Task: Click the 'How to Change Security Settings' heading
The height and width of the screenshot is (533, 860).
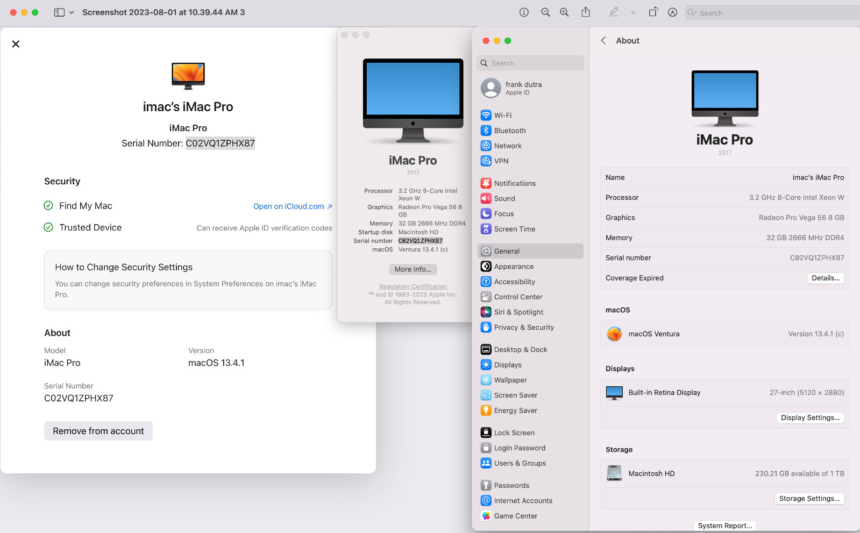Action: coord(124,267)
